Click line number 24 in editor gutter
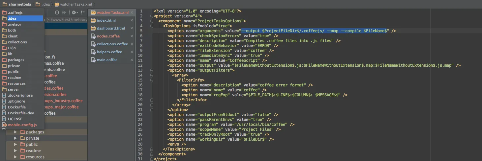482x161 pixels. pos(141,125)
